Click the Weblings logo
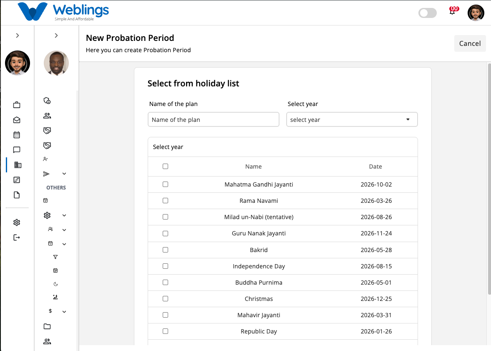491x351 pixels. click(x=63, y=12)
